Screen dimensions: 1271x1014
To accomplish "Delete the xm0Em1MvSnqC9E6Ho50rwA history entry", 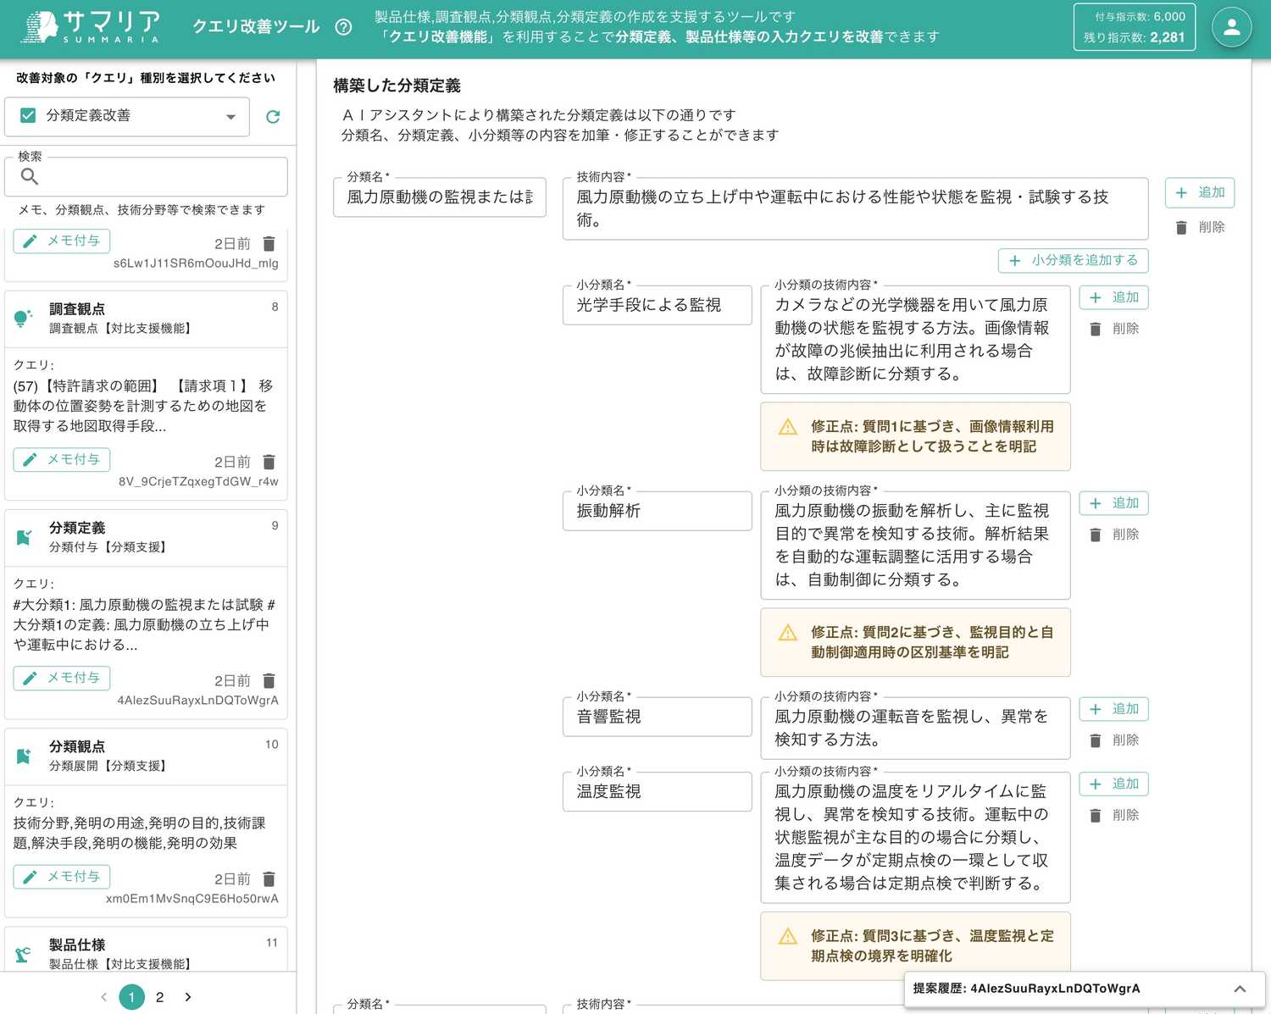I will (269, 878).
